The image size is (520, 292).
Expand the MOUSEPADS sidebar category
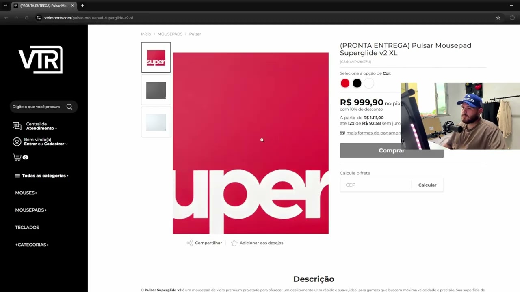(x=31, y=210)
